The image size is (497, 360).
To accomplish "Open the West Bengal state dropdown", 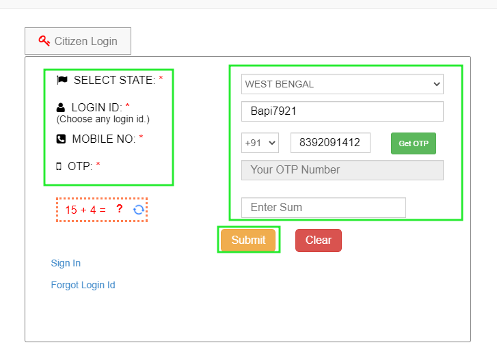I will pyautogui.click(x=342, y=84).
